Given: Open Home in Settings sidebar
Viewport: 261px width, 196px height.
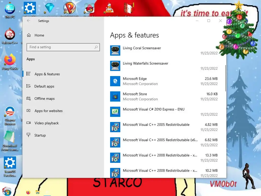Looking at the screenshot, I should click(39, 35).
